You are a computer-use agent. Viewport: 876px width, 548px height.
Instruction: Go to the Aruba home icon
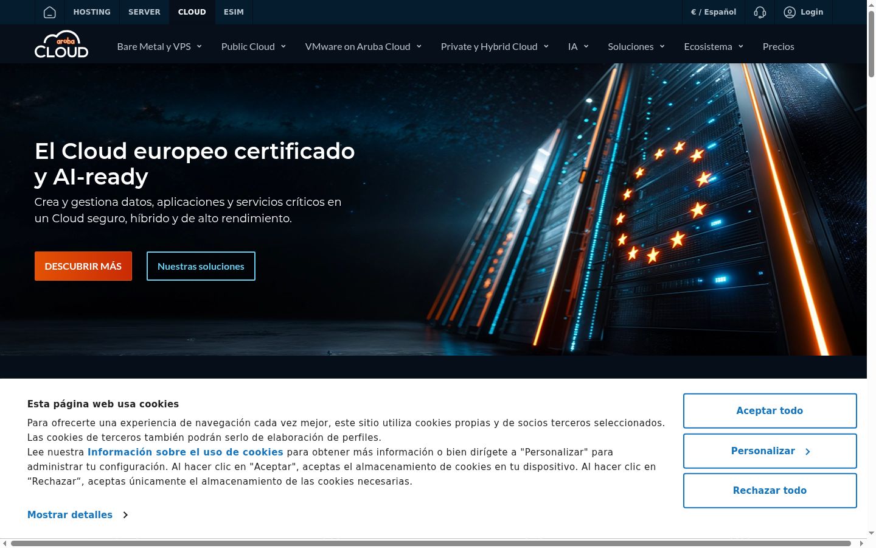pyautogui.click(x=50, y=12)
